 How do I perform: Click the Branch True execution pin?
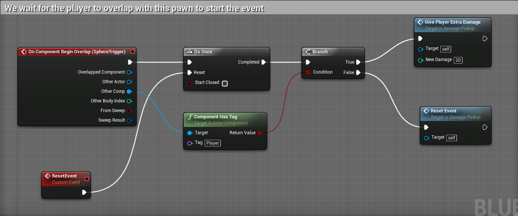click(358, 62)
